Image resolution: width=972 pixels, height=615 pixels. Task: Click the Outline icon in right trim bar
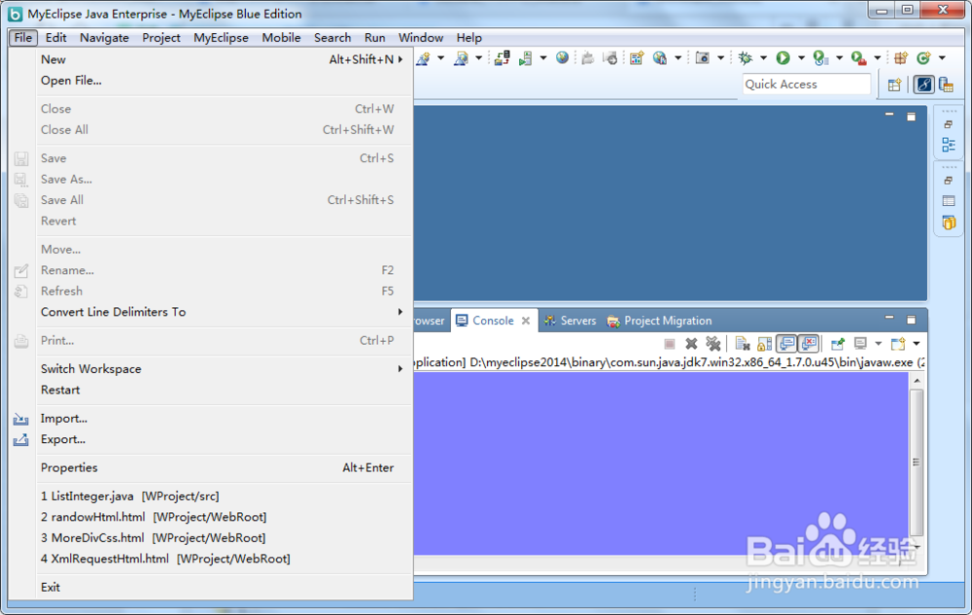click(949, 145)
